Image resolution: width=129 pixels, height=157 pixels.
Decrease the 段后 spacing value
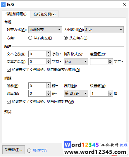(x=49, y=95)
